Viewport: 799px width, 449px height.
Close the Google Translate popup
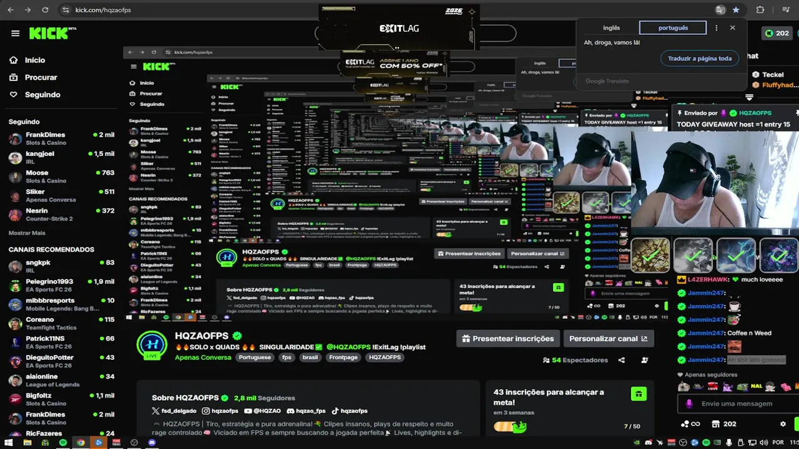coord(732,27)
